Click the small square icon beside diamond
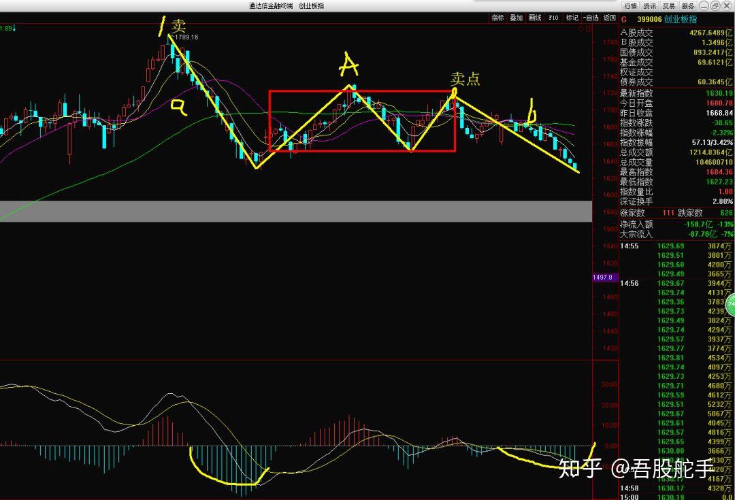The width and height of the screenshot is (735, 500). click(589, 29)
